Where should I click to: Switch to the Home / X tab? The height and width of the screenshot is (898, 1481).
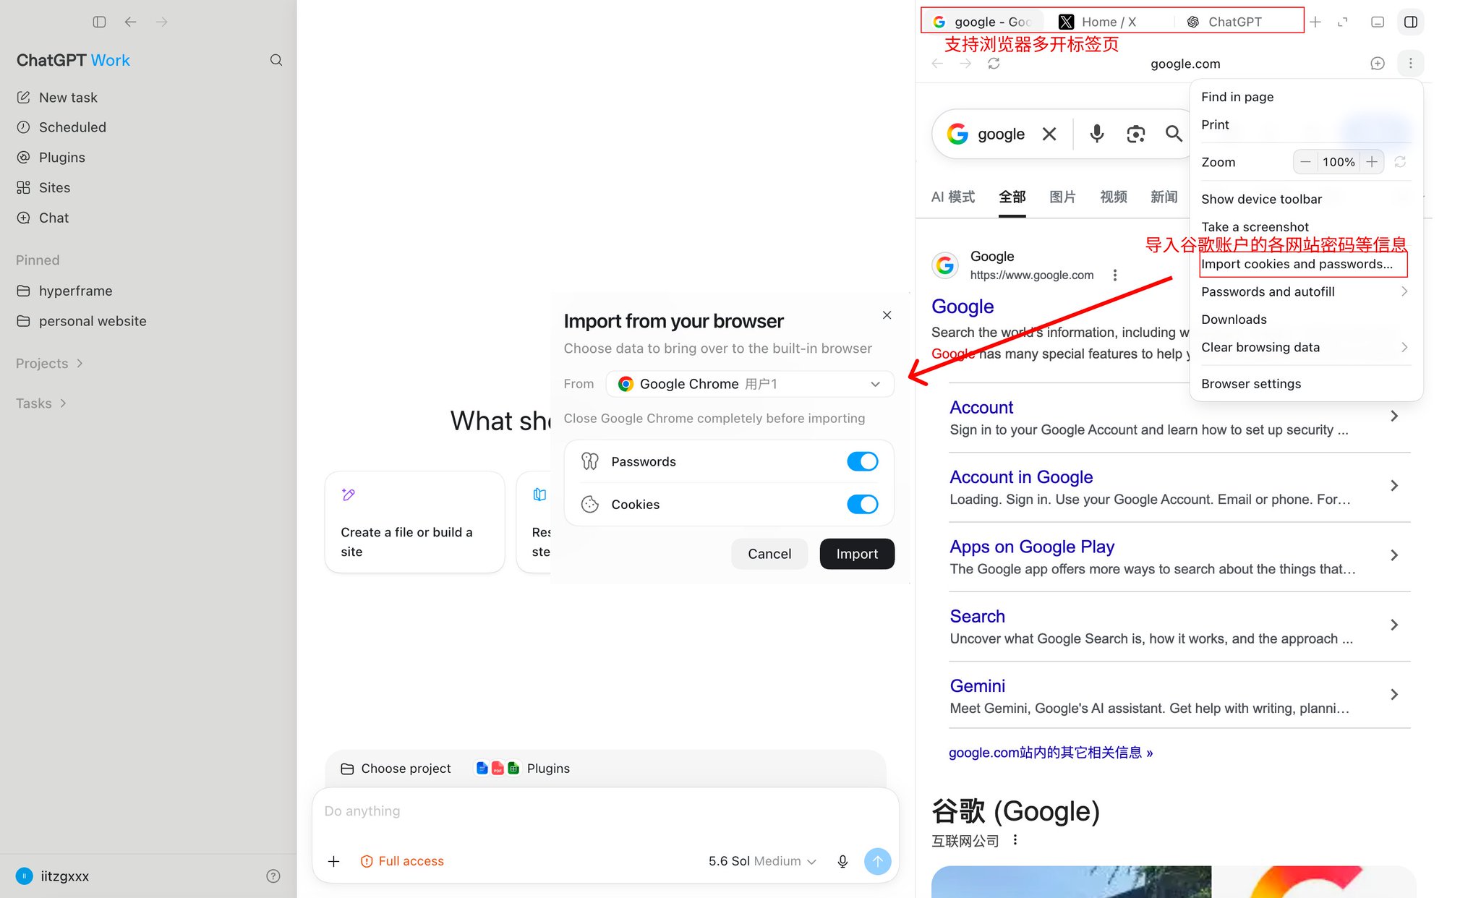point(1098,22)
